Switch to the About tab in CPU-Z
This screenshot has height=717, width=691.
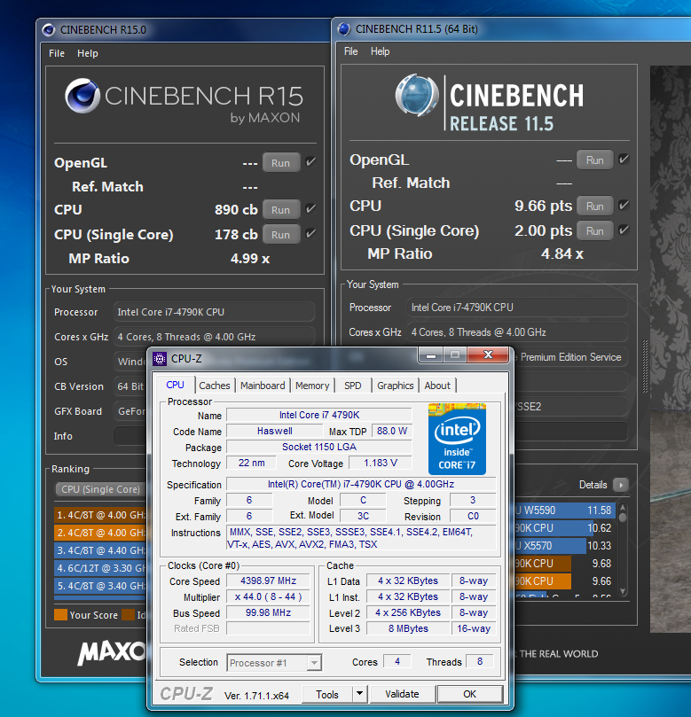tap(437, 386)
